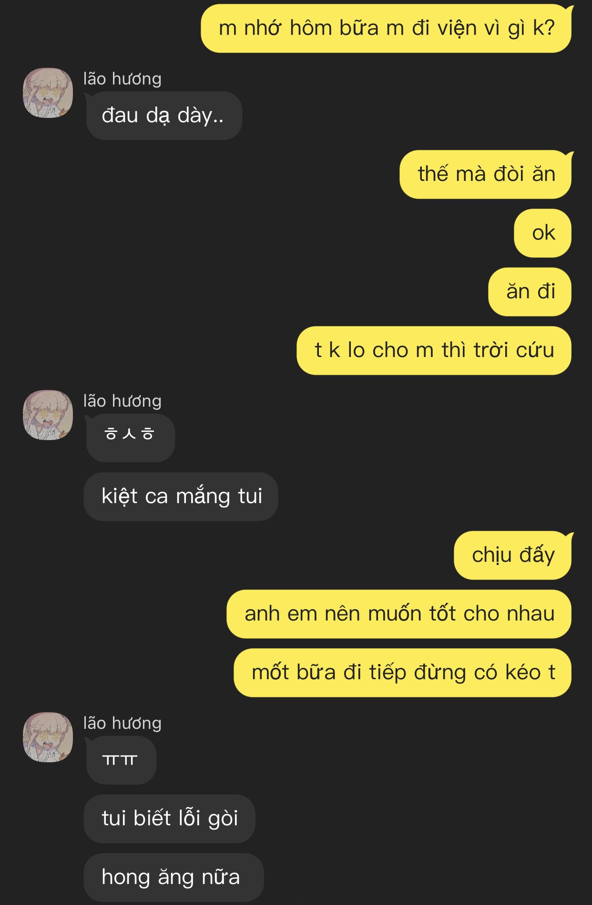Tap the gray ㅎㅅㅎ emoticon bubble
Image resolution: width=592 pixels, height=905 pixels.
click(x=130, y=438)
